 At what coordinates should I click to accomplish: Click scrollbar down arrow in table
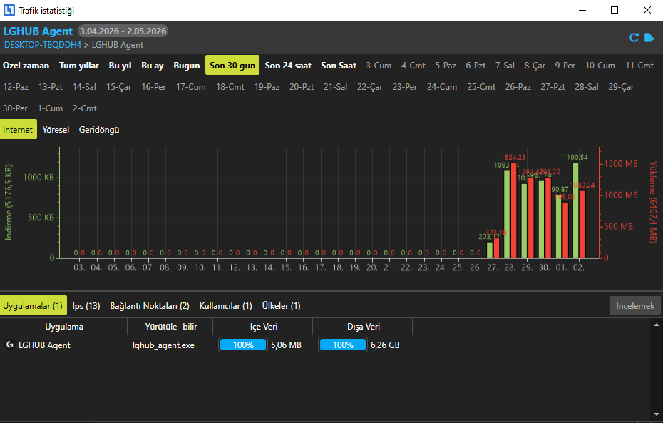pos(657,414)
